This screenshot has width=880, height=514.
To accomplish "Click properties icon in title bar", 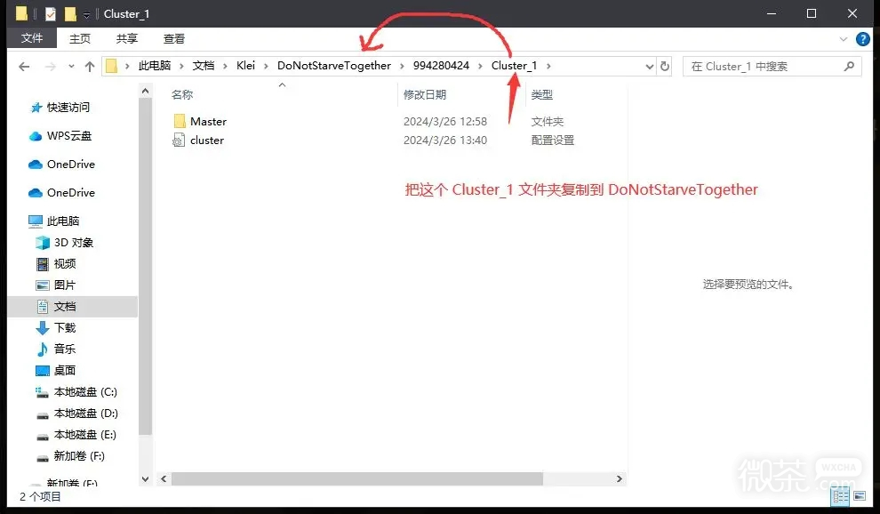I will (x=51, y=14).
